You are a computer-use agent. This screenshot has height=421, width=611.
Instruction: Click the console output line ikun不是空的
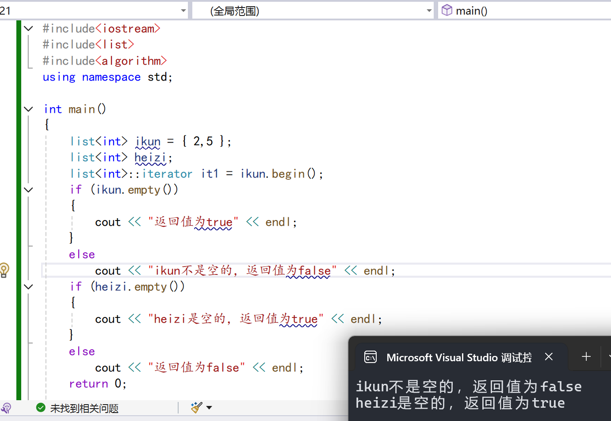click(x=469, y=386)
